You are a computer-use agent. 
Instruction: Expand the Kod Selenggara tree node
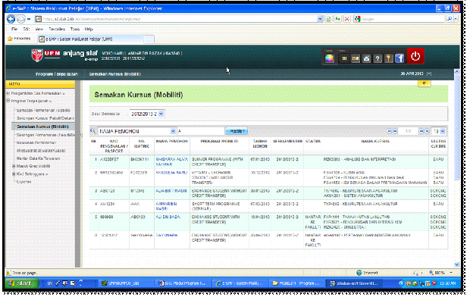(x=14, y=174)
